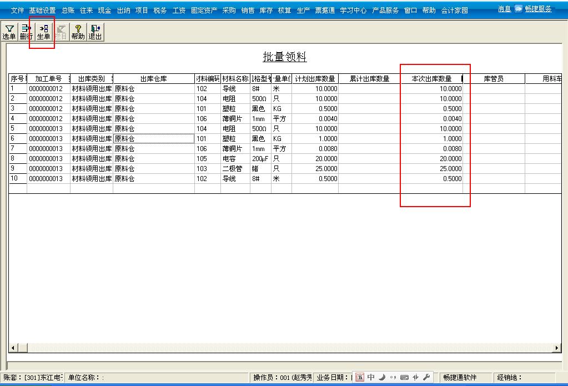Image resolution: width=568 pixels, height=386 pixels.
Task: Click the 畅捷服务 link at top right
Action: (539, 8)
